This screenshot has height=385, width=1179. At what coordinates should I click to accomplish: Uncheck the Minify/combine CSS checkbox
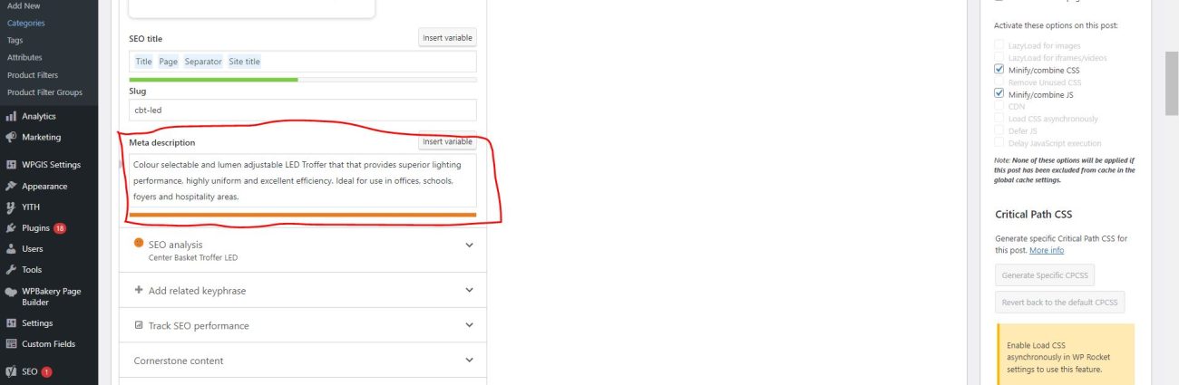(999, 70)
